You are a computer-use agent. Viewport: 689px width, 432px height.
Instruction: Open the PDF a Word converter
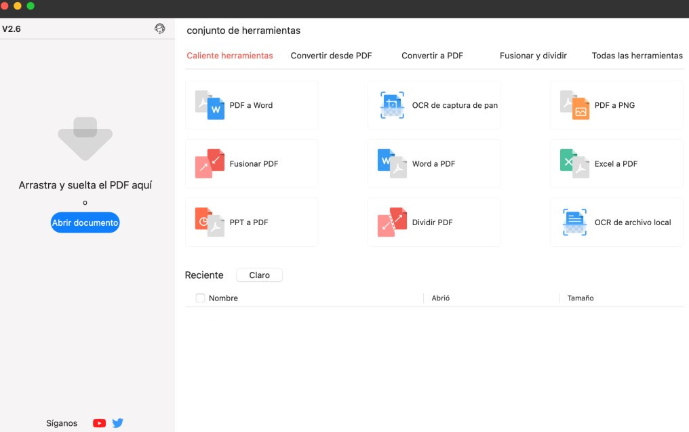251,105
